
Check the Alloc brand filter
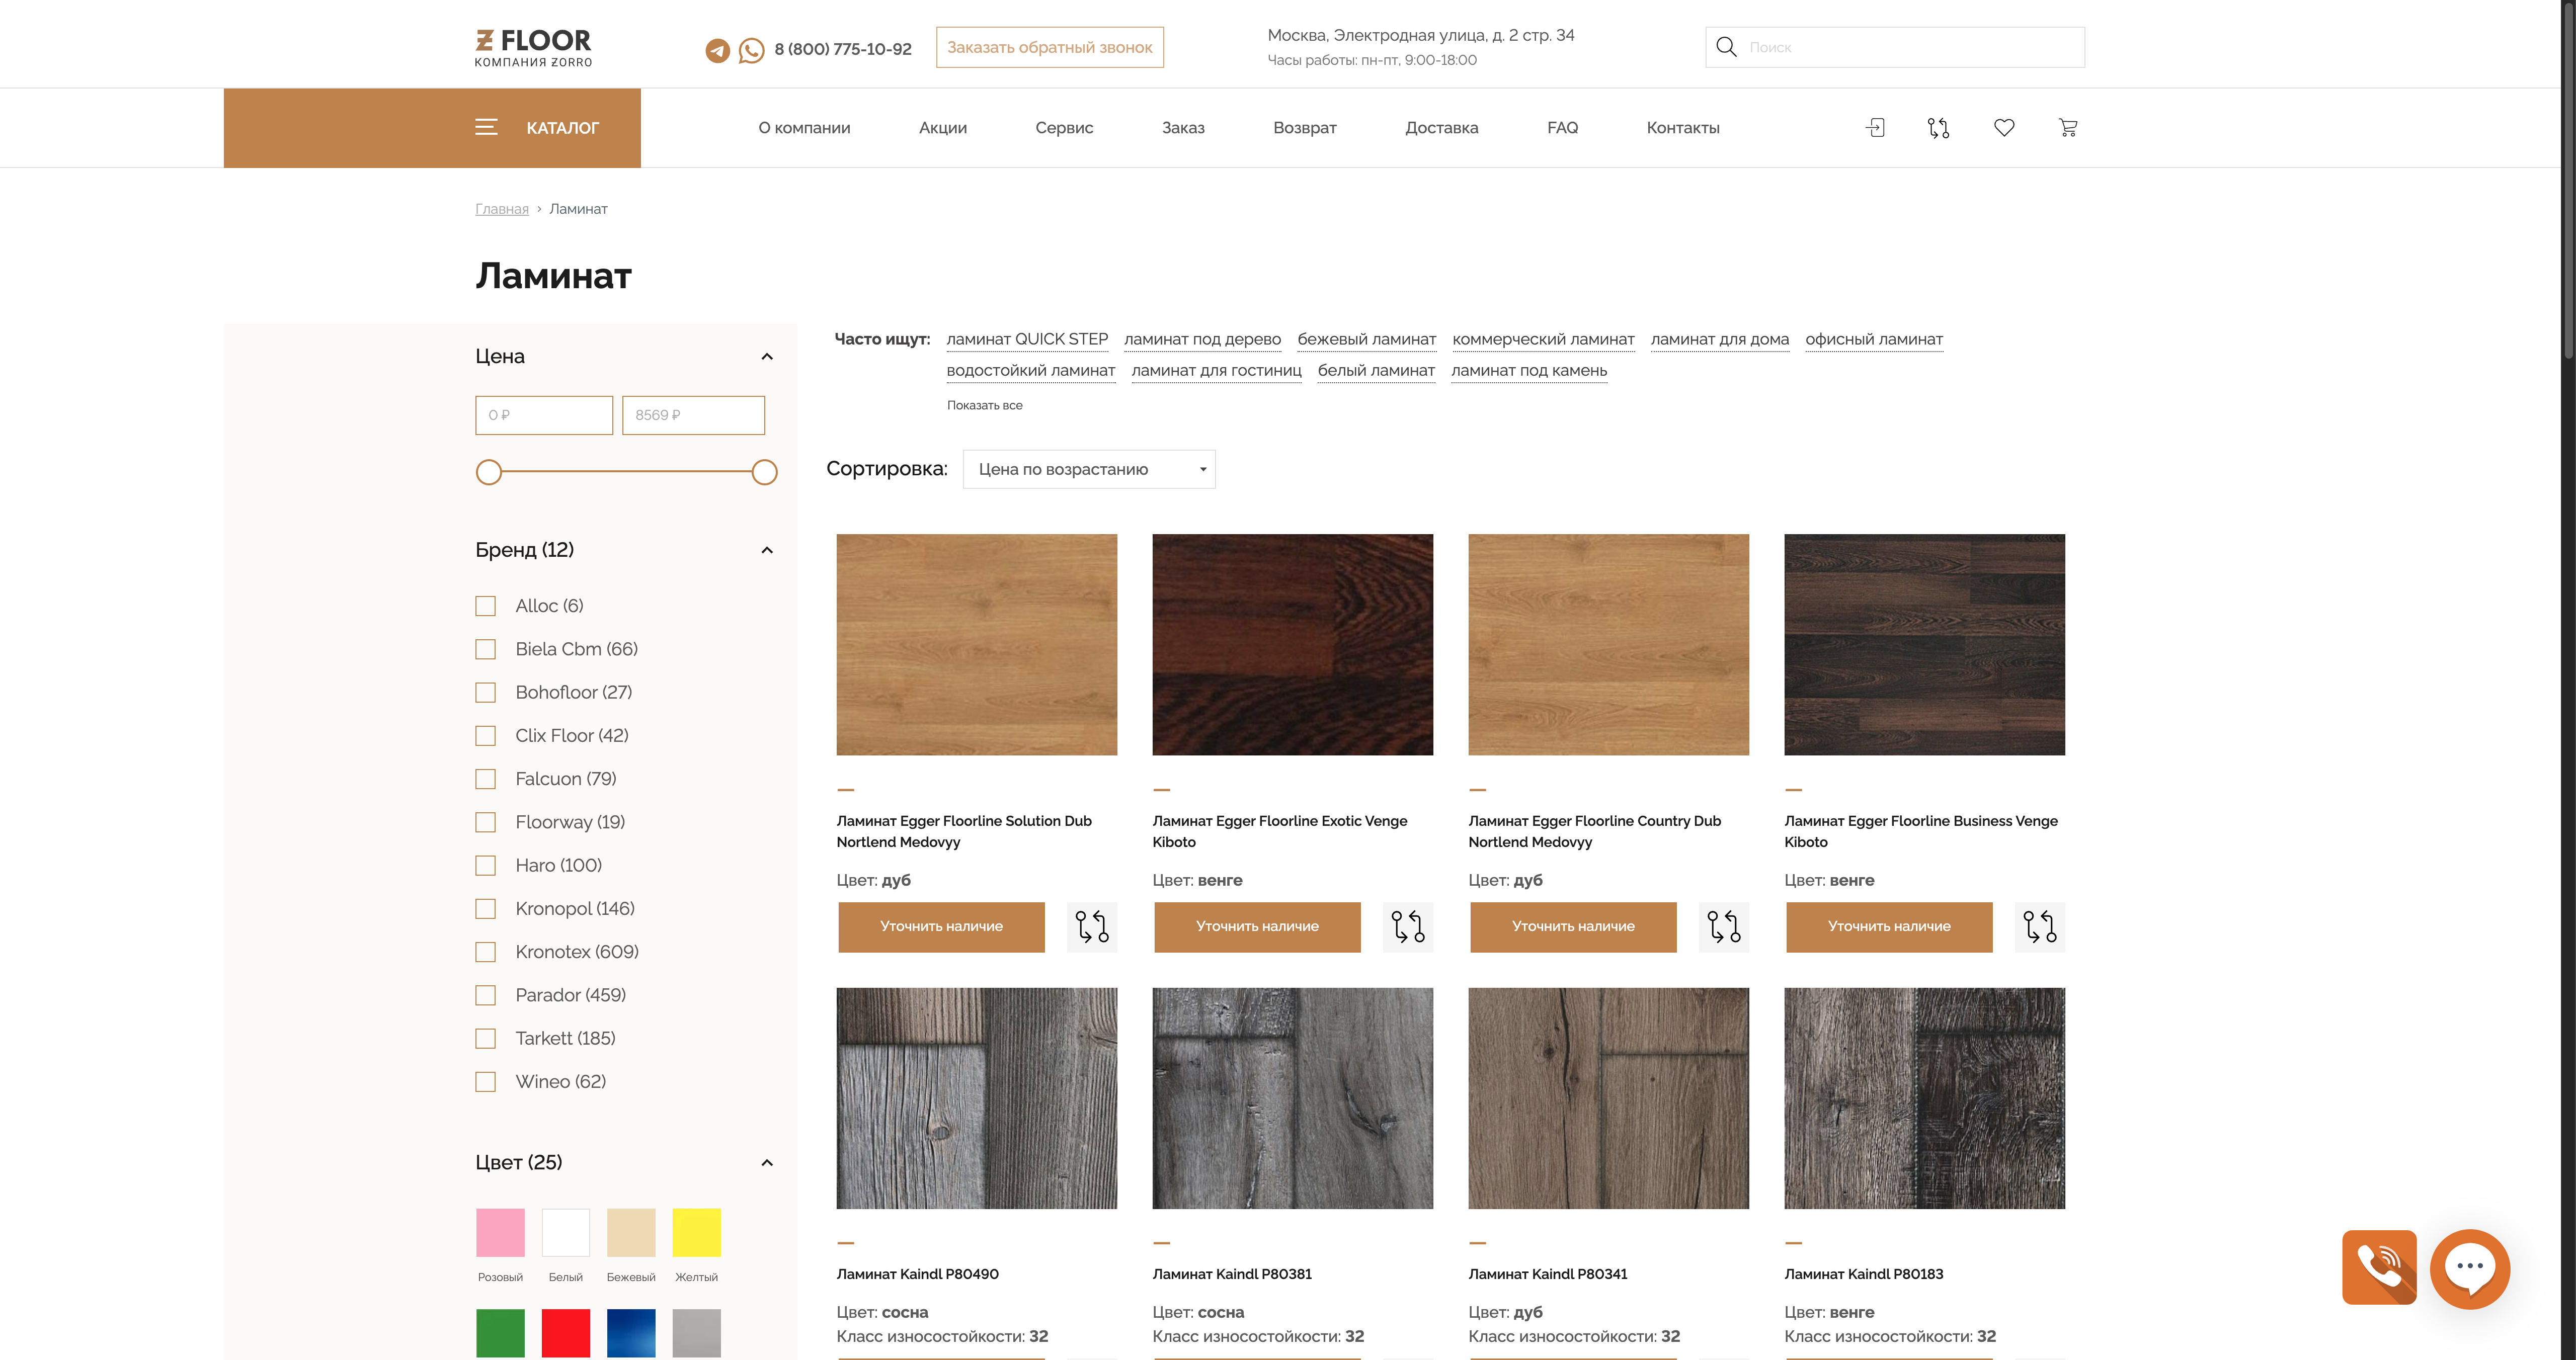pos(486,606)
